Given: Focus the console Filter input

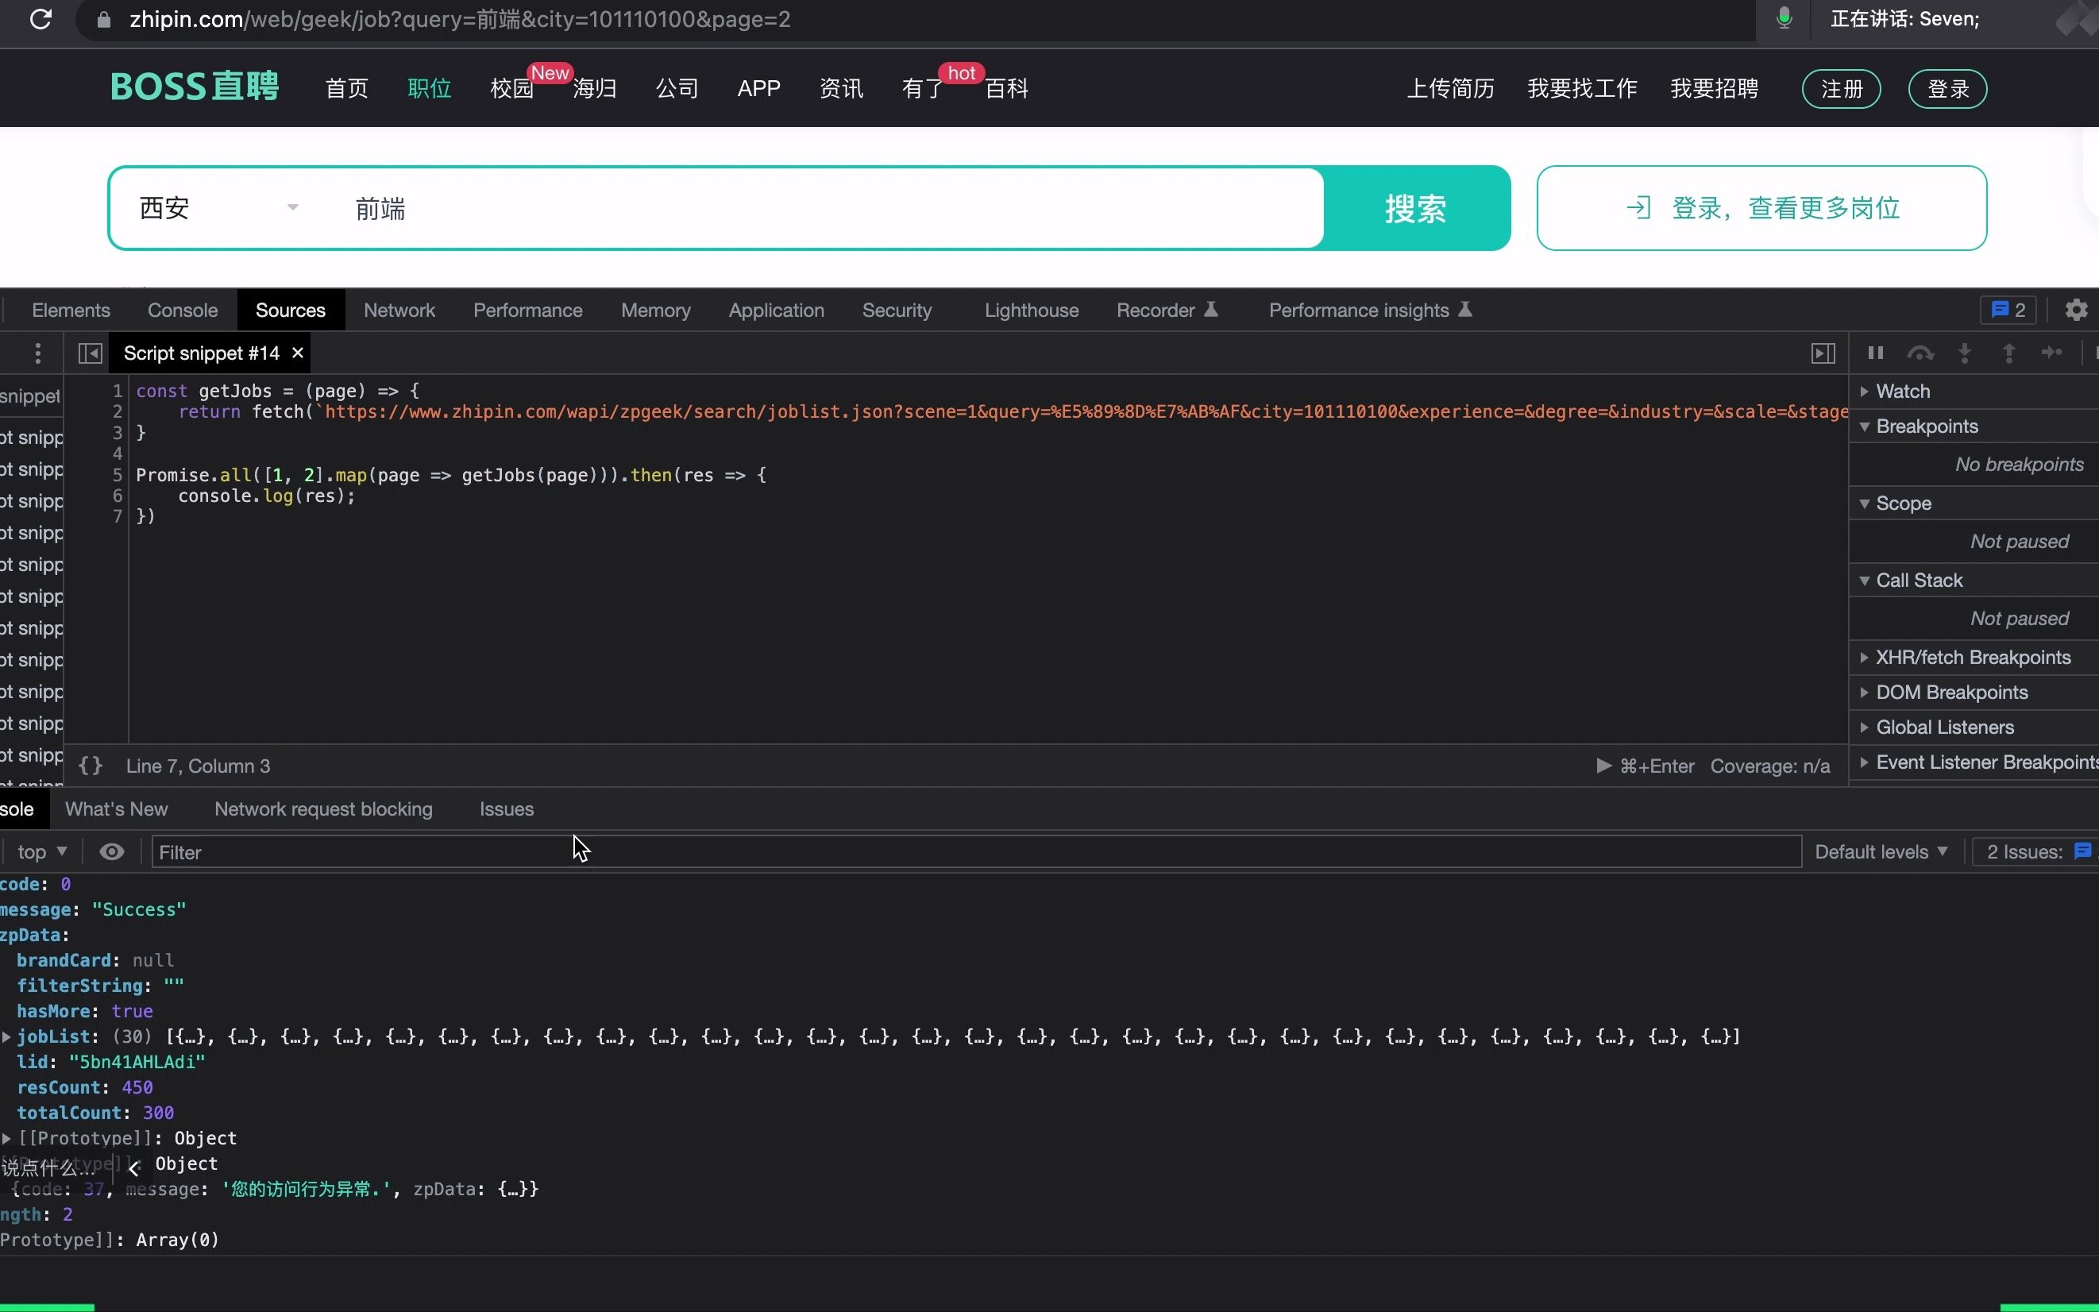Looking at the screenshot, I should pyautogui.click(x=976, y=851).
